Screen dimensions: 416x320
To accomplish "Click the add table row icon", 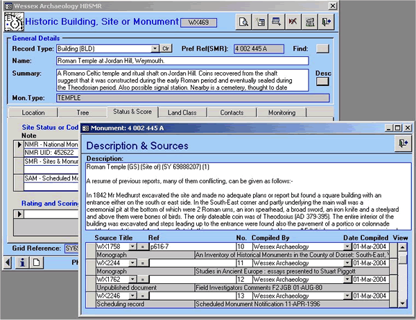I will pos(278,23).
